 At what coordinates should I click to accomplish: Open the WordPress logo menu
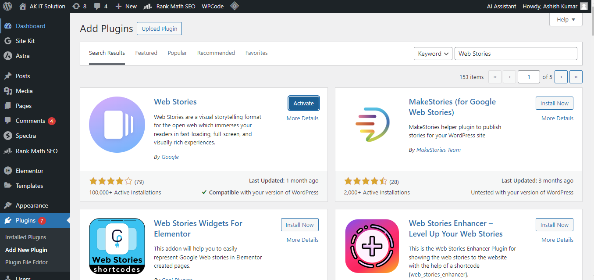tap(7, 6)
